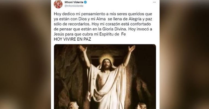Open the Mhoni Vidente display name link
The width and height of the screenshot is (209, 109).
click(x=74, y=2)
